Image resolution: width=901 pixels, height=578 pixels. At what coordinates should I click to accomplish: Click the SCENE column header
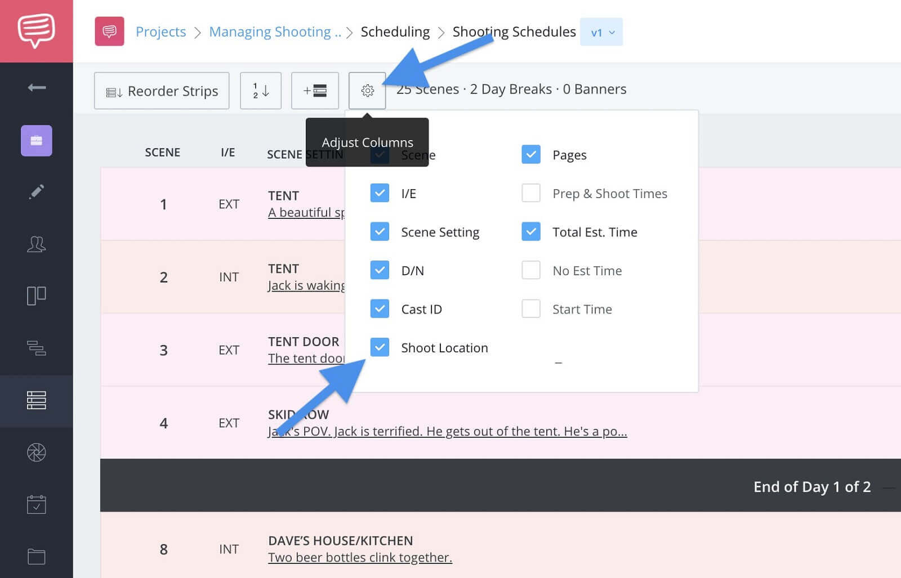click(163, 153)
